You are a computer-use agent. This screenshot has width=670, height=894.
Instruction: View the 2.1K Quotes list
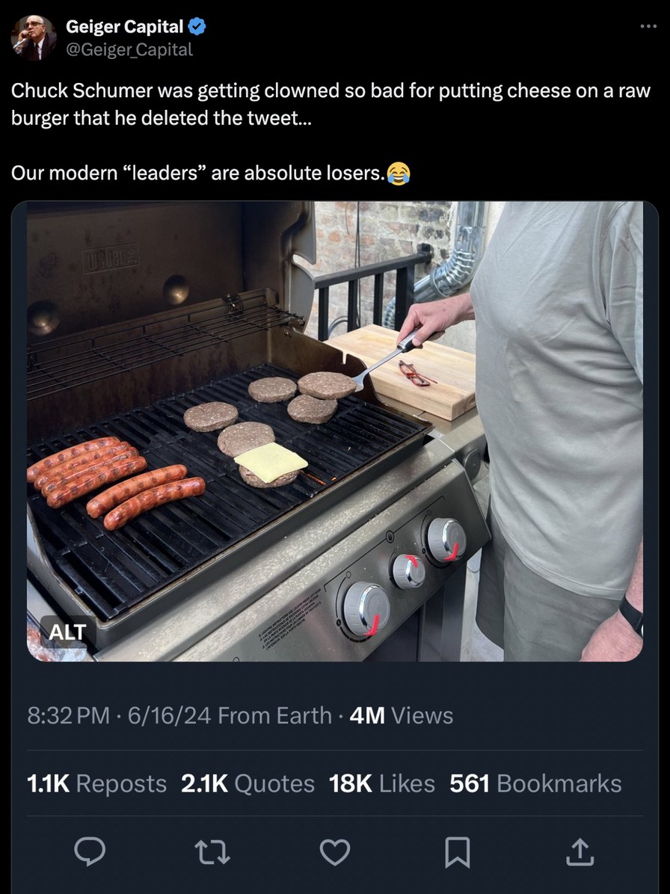(248, 783)
